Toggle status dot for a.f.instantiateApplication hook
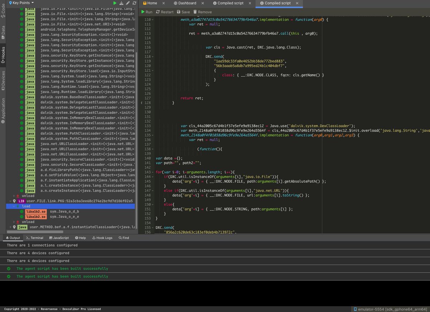 (x=22, y=180)
